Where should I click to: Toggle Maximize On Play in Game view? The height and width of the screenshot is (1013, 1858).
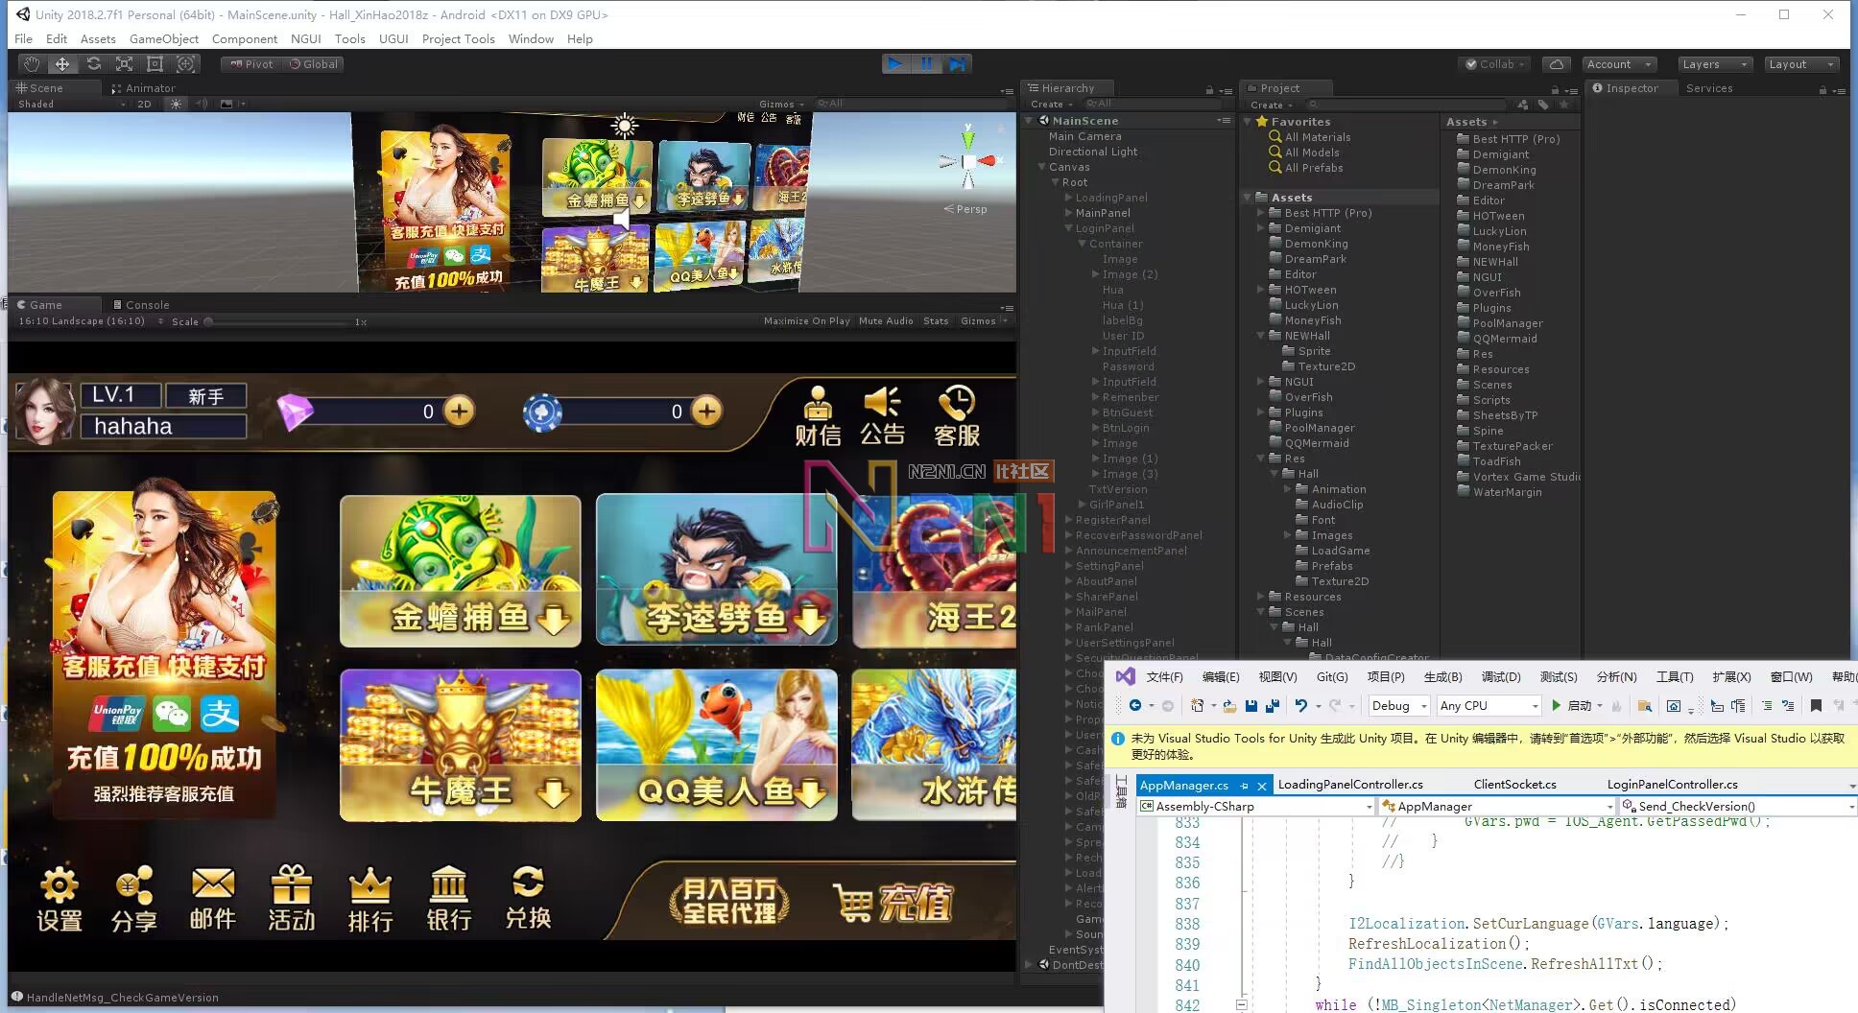(x=806, y=321)
